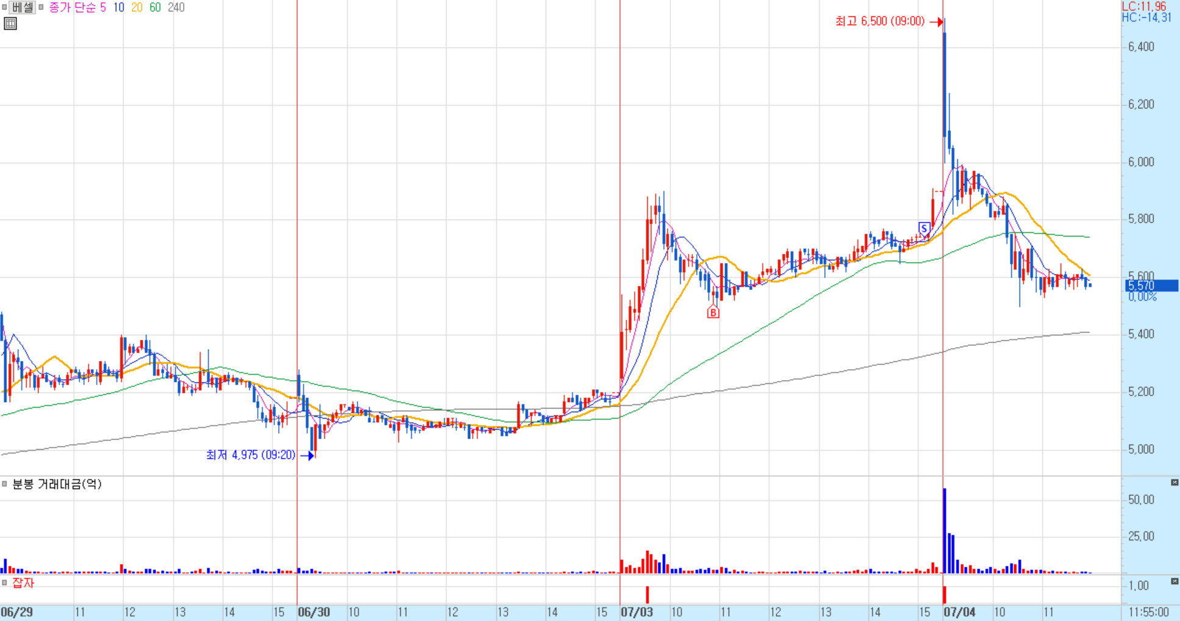This screenshot has width=1180, height=621.
Task: Click the 0.00% change value
Action: point(1142,297)
